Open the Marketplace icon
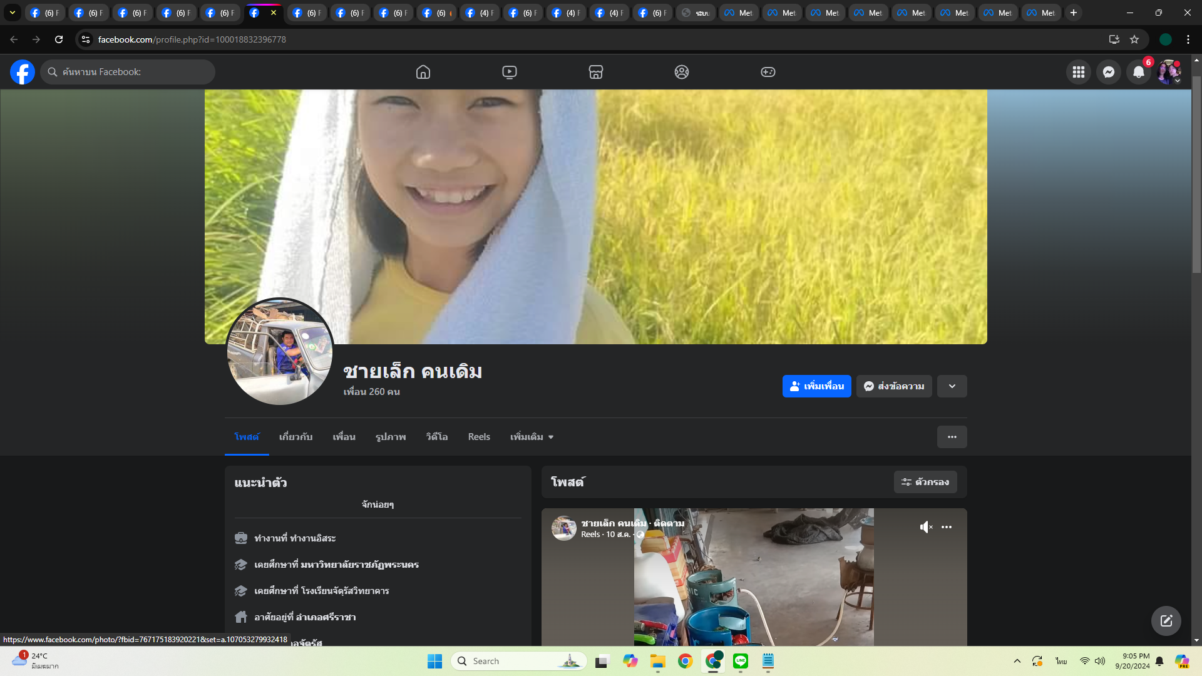This screenshot has width=1202, height=676. pyautogui.click(x=596, y=72)
